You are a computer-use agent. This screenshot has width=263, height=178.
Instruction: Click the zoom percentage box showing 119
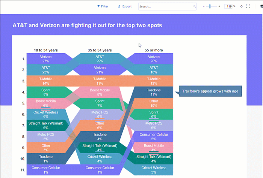[x=228, y=6]
